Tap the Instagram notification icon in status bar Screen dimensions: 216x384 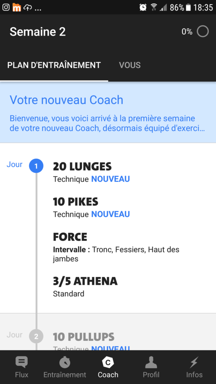tap(6, 7)
